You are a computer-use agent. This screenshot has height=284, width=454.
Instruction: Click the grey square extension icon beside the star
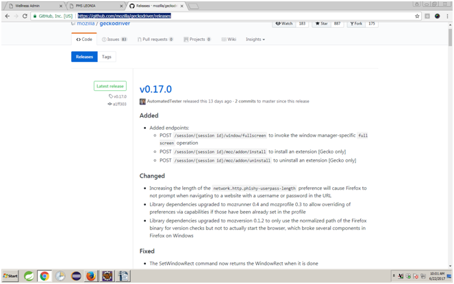[427, 16]
